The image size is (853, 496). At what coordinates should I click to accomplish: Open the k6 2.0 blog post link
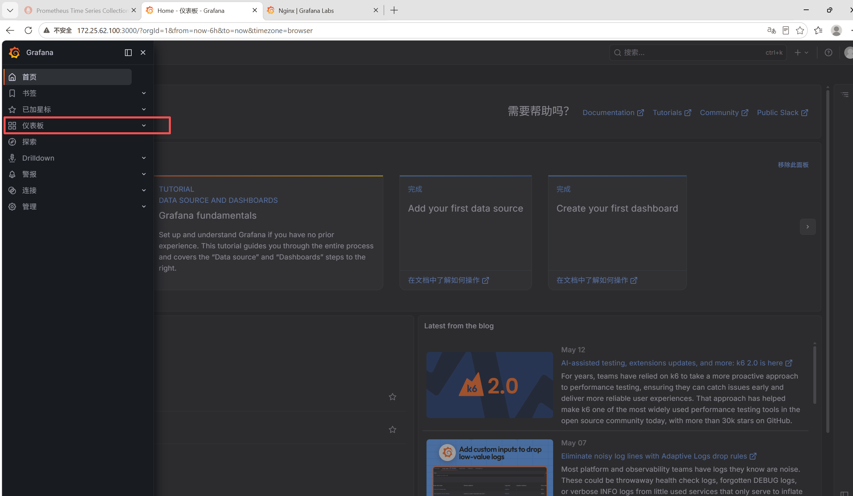click(676, 363)
